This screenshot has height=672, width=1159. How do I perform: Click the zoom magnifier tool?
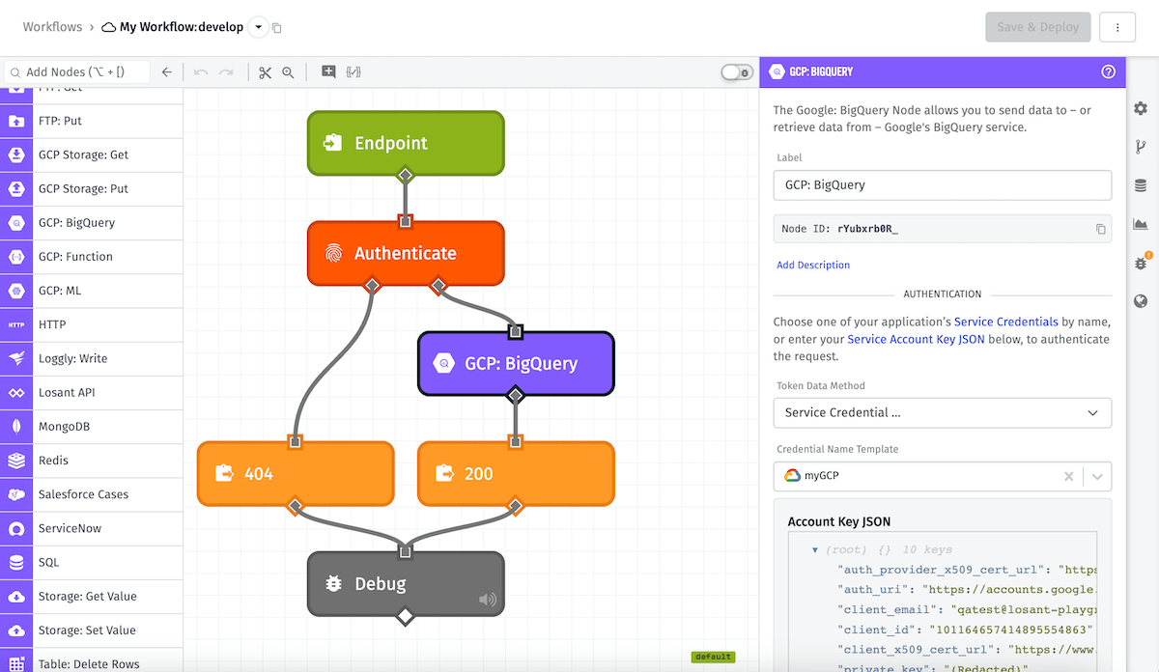tap(288, 72)
